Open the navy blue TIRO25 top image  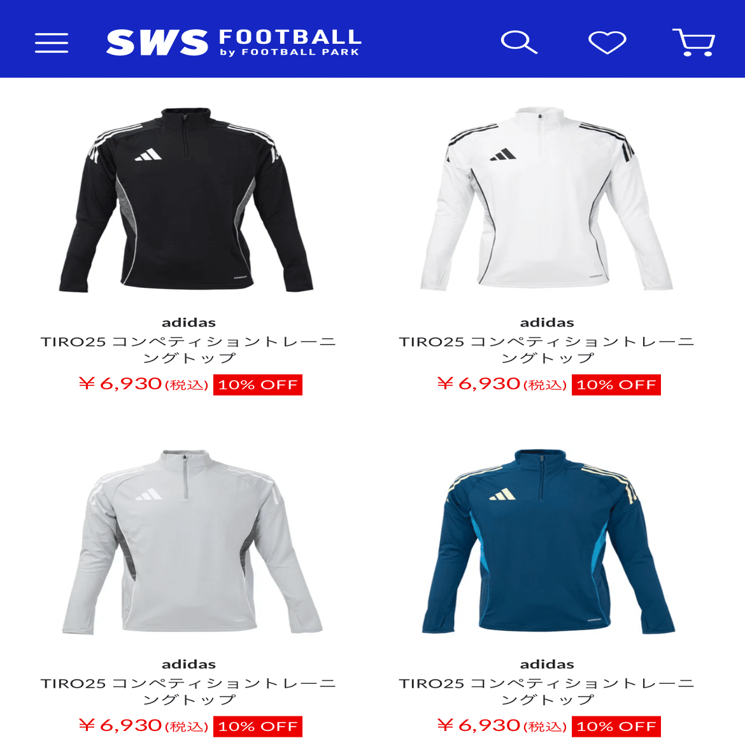(x=548, y=541)
